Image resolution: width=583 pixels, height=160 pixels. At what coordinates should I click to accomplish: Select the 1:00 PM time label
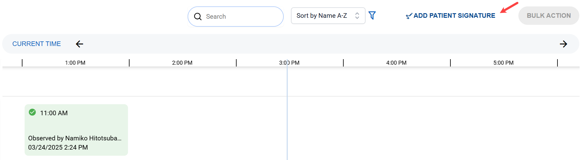[75, 63]
